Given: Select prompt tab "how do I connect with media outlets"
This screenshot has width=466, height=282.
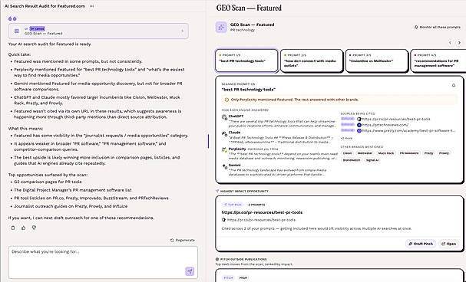Looking at the screenshot, I should tap(312, 61).
